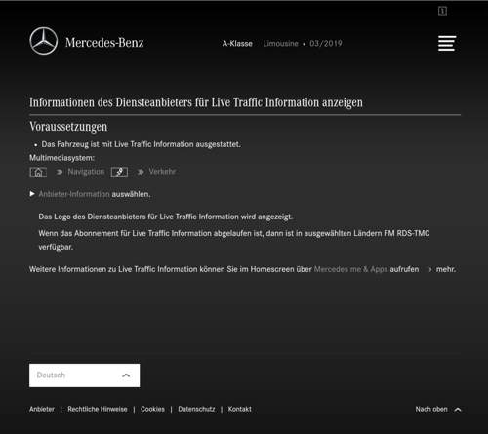Open the Deutsch language dropdown
488x434 pixels.
click(85, 375)
